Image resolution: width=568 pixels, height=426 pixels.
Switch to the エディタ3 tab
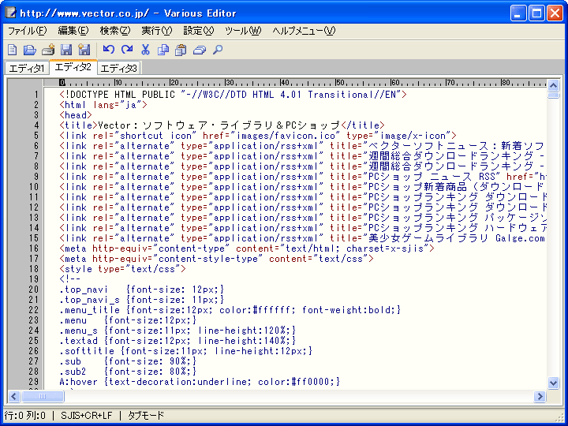click(119, 68)
